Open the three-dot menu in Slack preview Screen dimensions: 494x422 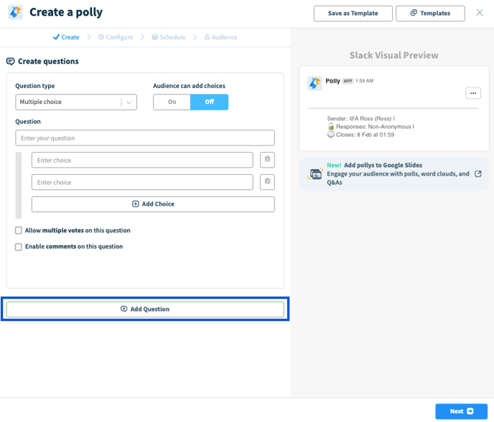coord(473,93)
